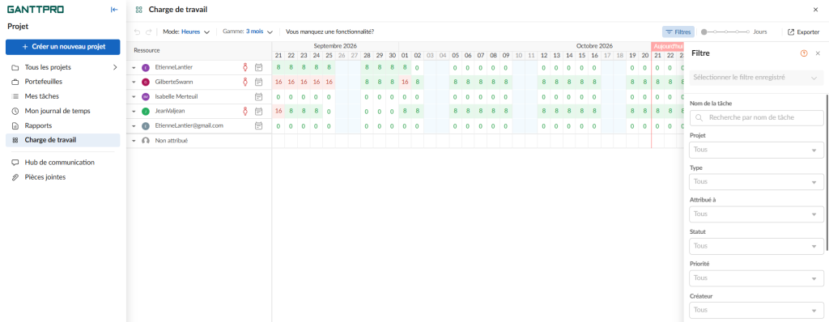
Task: Click the orange help icon in Filtre panel
Action: (x=805, y=53)
